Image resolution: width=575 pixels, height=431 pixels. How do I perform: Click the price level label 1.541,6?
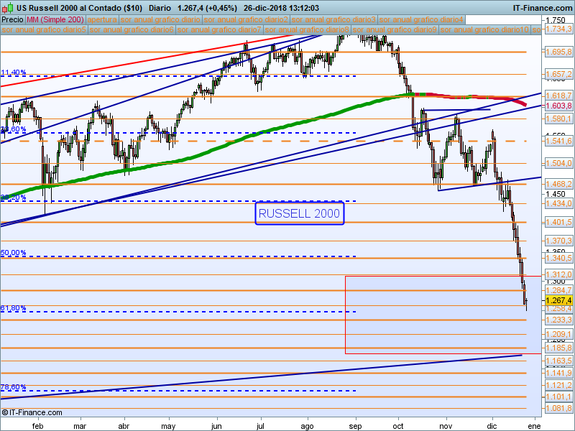(x=558, y=141)
